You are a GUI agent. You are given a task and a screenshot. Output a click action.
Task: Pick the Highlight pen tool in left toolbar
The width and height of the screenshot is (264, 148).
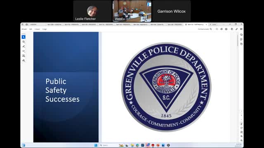(x=24, y=46)
